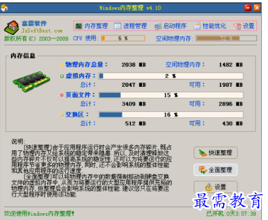Viewport: 268px width, 220px height.
Task: Select the 物理内存总量 label
Action: (x=86, y=65)
